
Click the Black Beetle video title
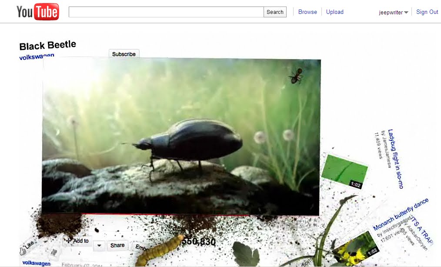pyautogui.click(x=47, y=45)
